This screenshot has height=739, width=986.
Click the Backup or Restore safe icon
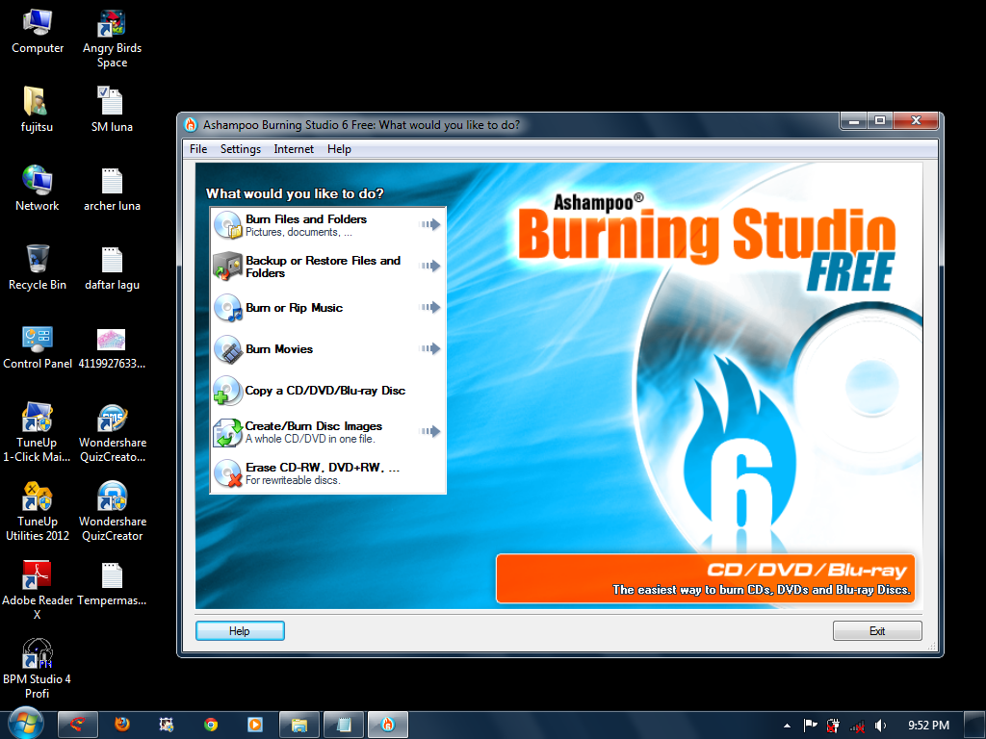tap(227, 267)
